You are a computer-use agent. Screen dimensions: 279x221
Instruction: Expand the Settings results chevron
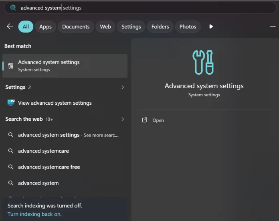pyautogui.click(x=123, y=87)
